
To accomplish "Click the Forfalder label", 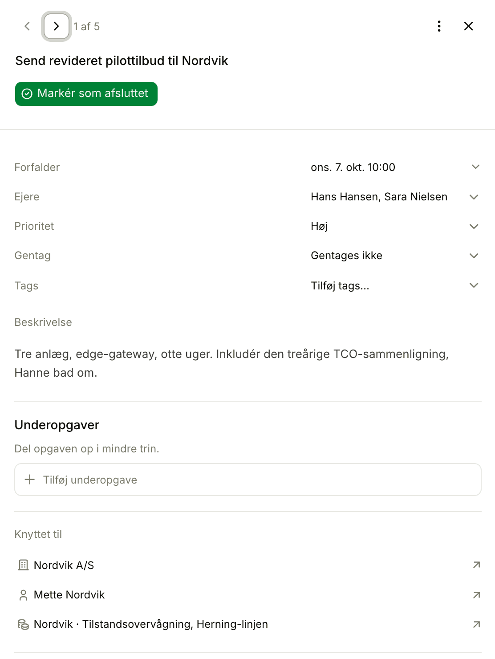I will pyautogui.click(x=37, y=167).
